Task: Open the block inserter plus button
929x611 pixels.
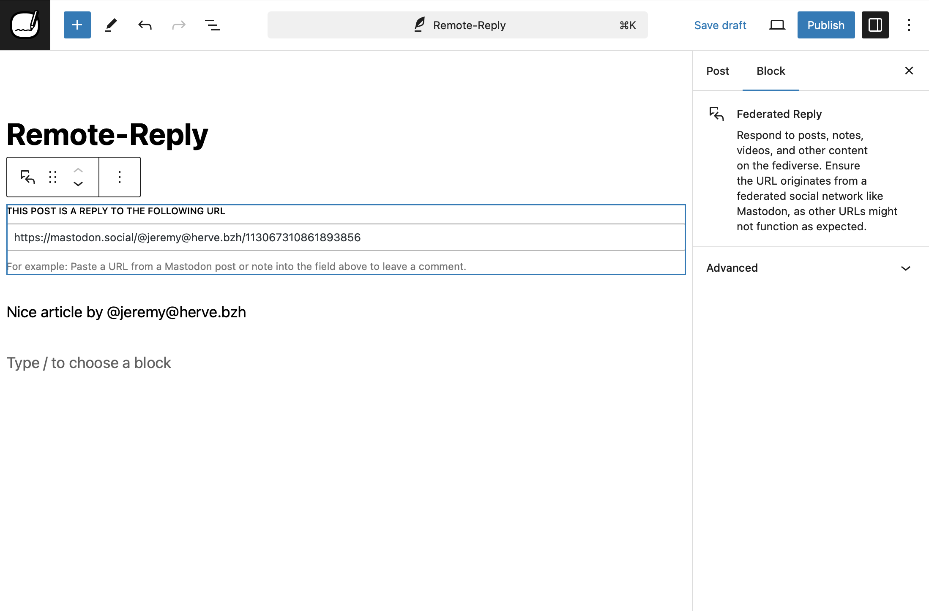Action: point(77,25)
